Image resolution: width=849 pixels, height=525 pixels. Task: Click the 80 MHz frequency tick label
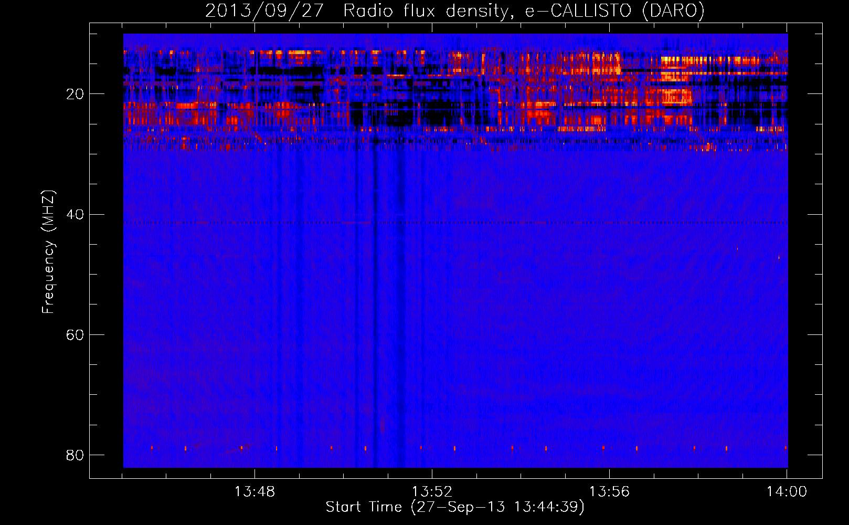[x=75, y=455]
